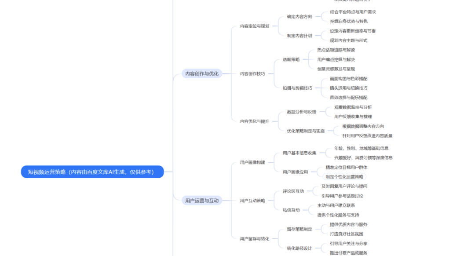Select the 拍摄与剪辑技巧 subtopic
The height and width of the screenshot is (256, 475).
298,88
